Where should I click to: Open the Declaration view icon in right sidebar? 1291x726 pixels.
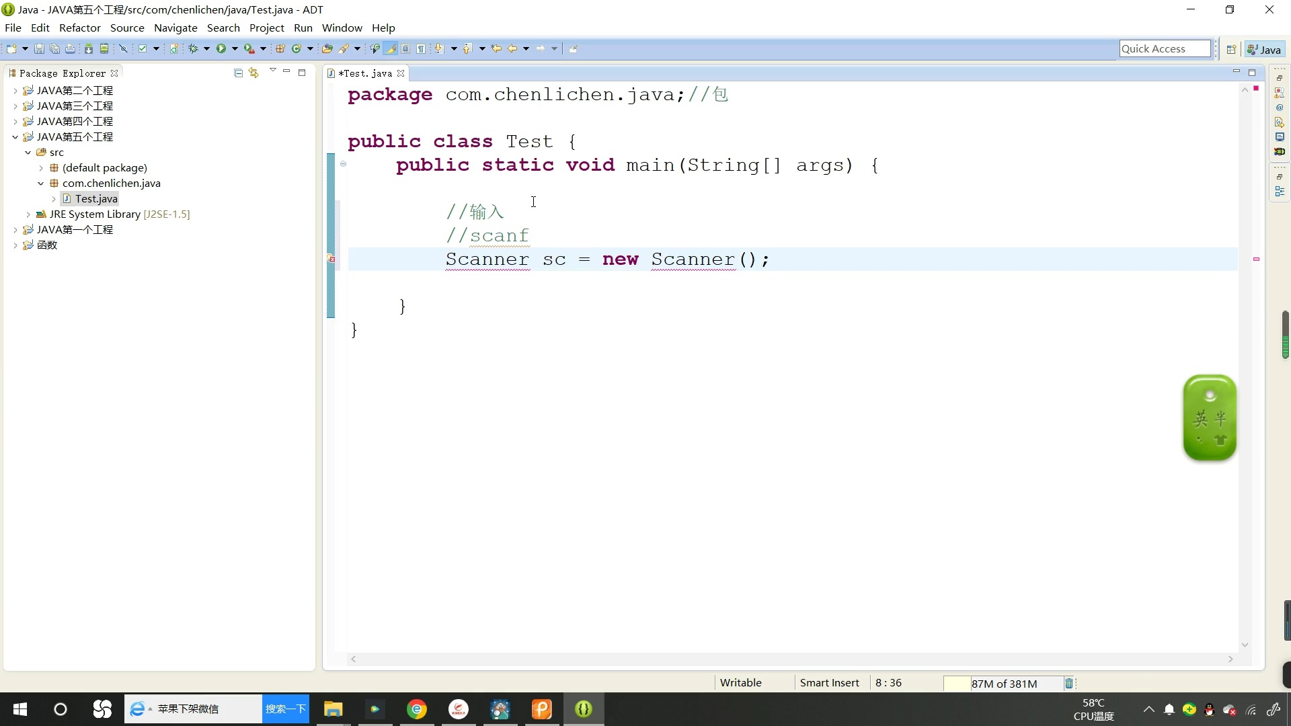(x=1280, y=122)
